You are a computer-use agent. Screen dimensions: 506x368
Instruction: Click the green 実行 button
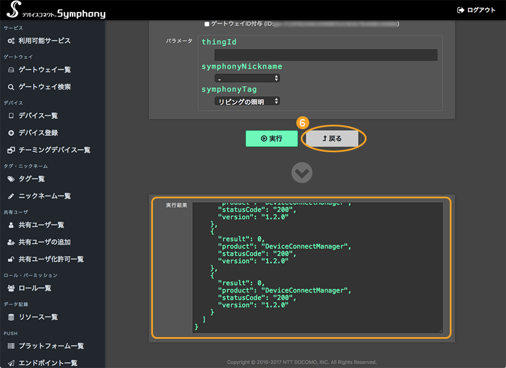(272, 138)
